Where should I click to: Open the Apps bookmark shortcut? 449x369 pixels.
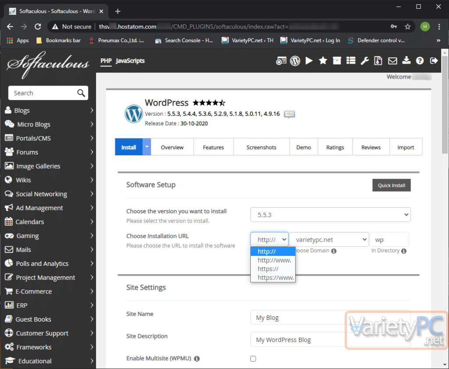coord(18,40)
